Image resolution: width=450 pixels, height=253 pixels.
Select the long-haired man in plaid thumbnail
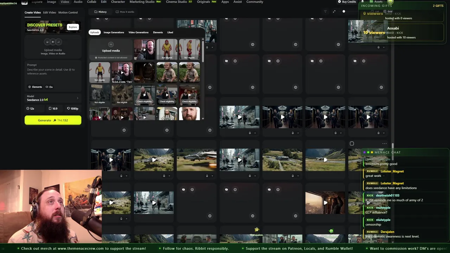click(167, 113)
